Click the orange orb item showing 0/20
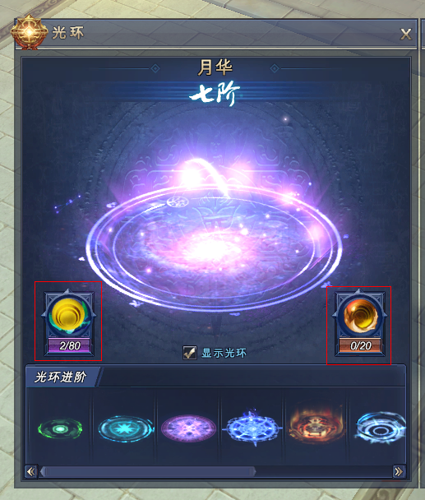425x500 pixels. [x=361, y=315]
